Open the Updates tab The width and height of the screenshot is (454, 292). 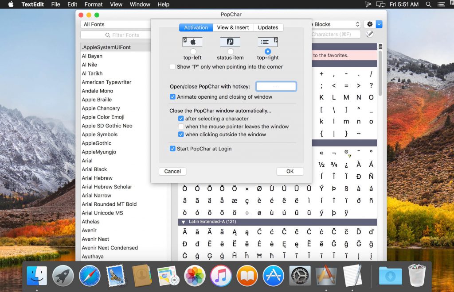click(268, 27)
